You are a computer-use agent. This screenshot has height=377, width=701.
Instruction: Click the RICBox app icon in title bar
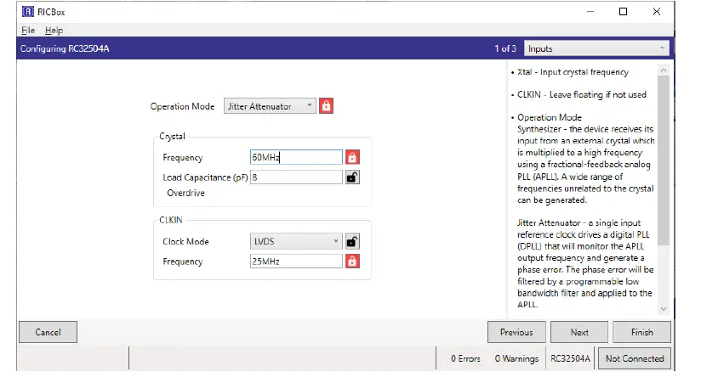point(28,12)
